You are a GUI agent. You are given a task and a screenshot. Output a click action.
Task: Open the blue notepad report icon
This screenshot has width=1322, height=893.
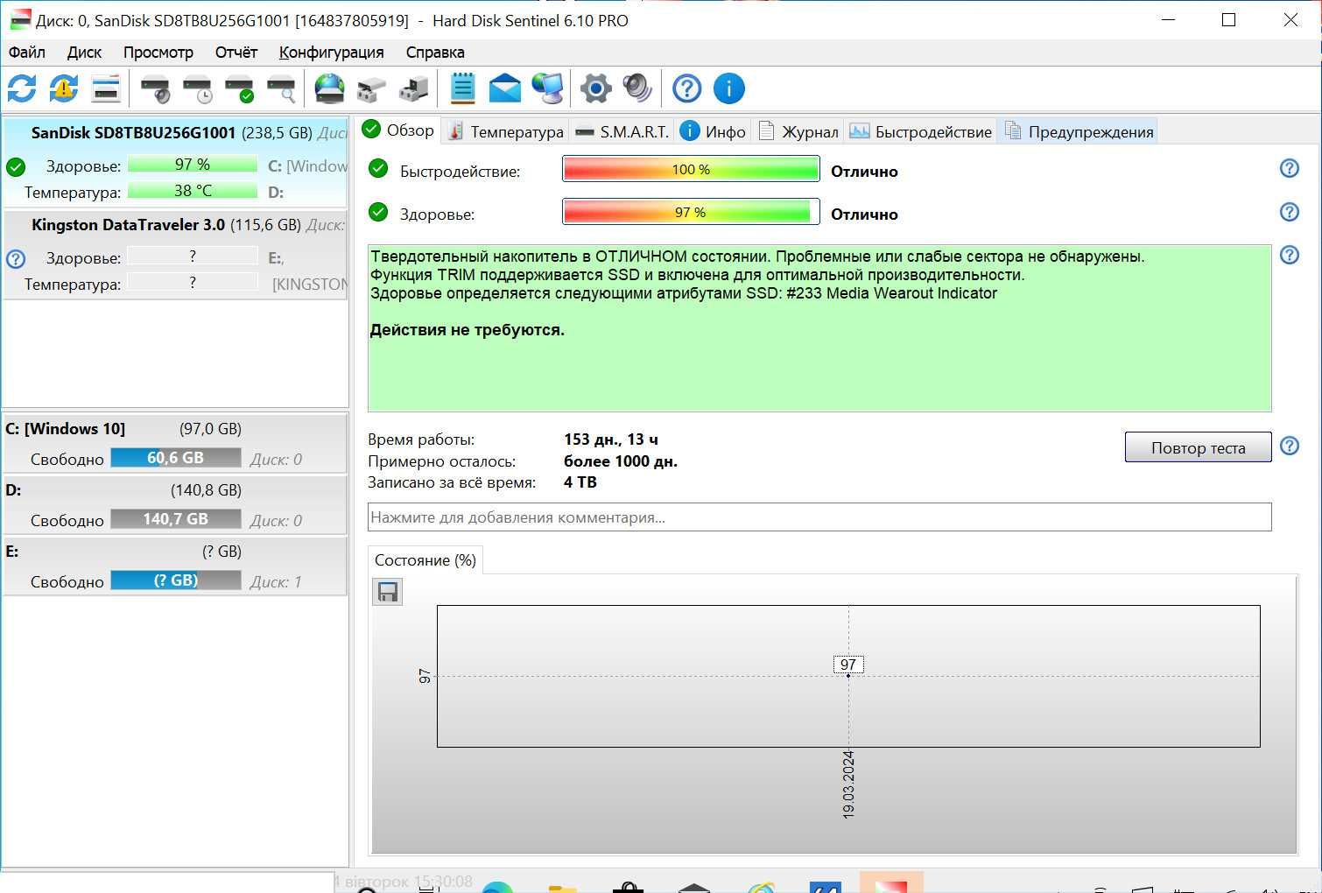(x=462, y=88)
